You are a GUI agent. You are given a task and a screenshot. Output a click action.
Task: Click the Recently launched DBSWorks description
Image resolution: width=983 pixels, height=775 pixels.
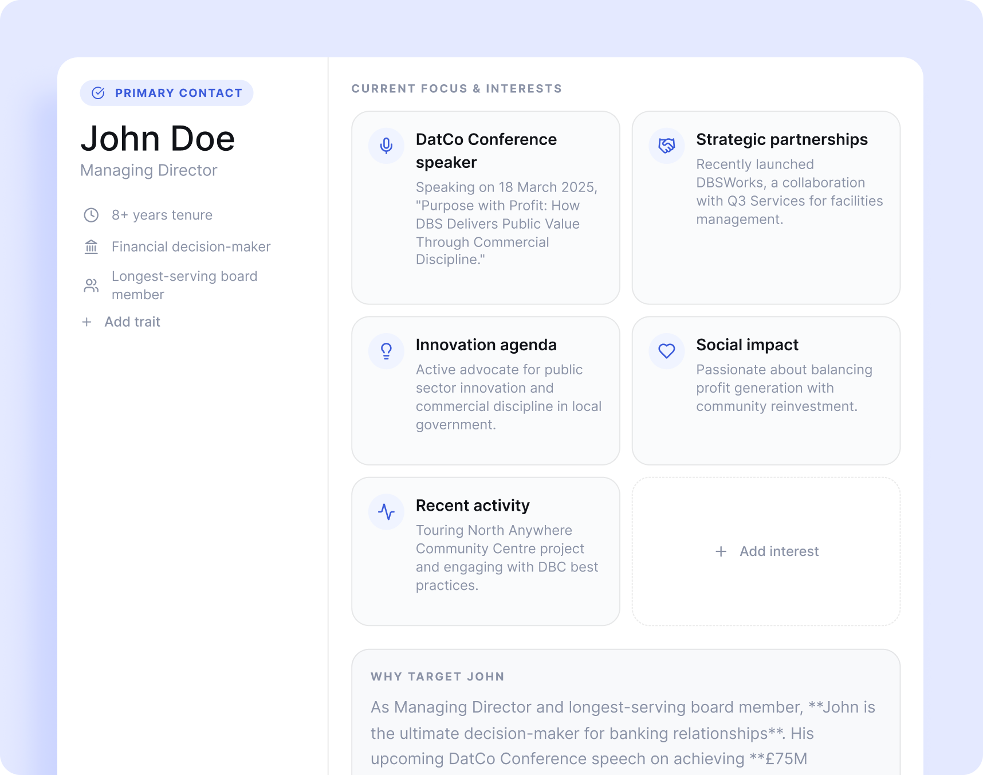click(x=789, y=192)
